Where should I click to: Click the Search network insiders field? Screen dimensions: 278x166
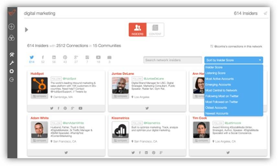click(173, 60)
